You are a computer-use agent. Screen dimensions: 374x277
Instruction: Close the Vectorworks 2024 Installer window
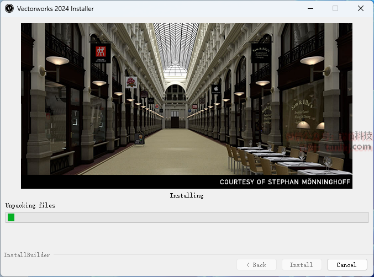(360, 8)
